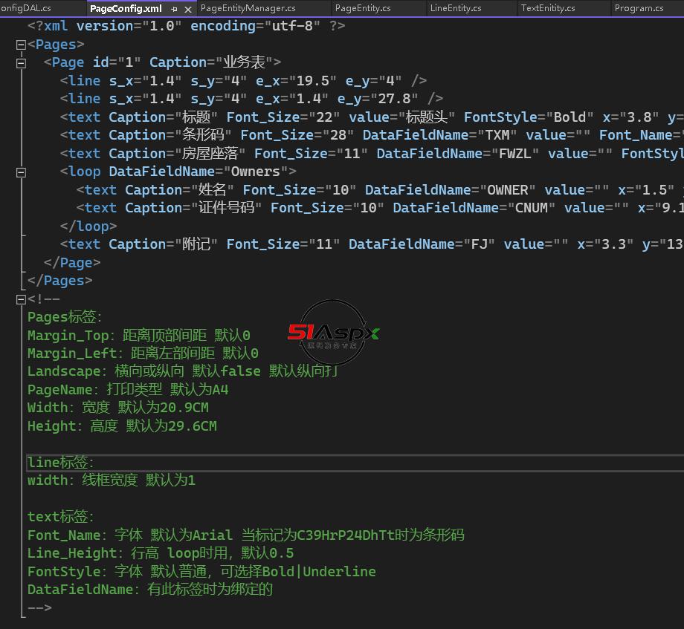Switch to the LineEntity.cs tab

455,8
